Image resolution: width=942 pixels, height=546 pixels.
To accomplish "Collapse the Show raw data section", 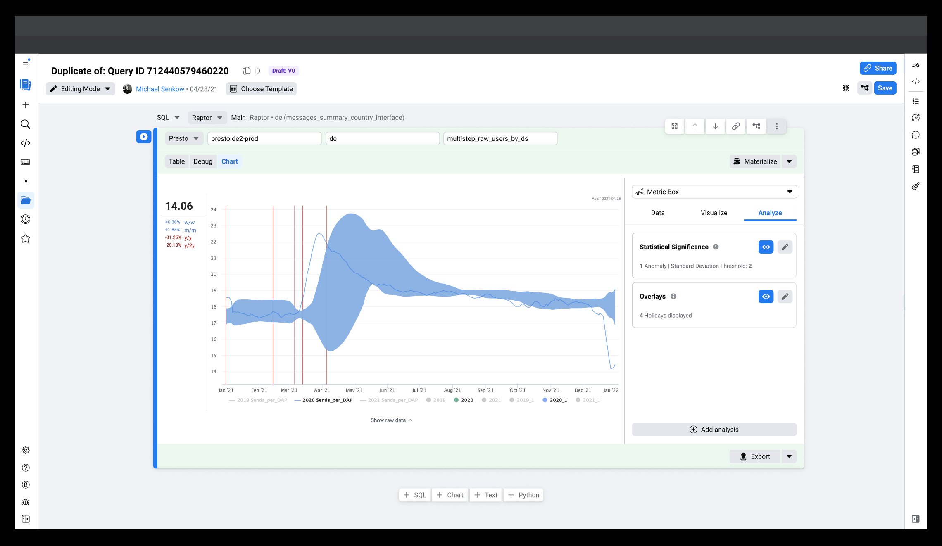I will click(391, 420).
